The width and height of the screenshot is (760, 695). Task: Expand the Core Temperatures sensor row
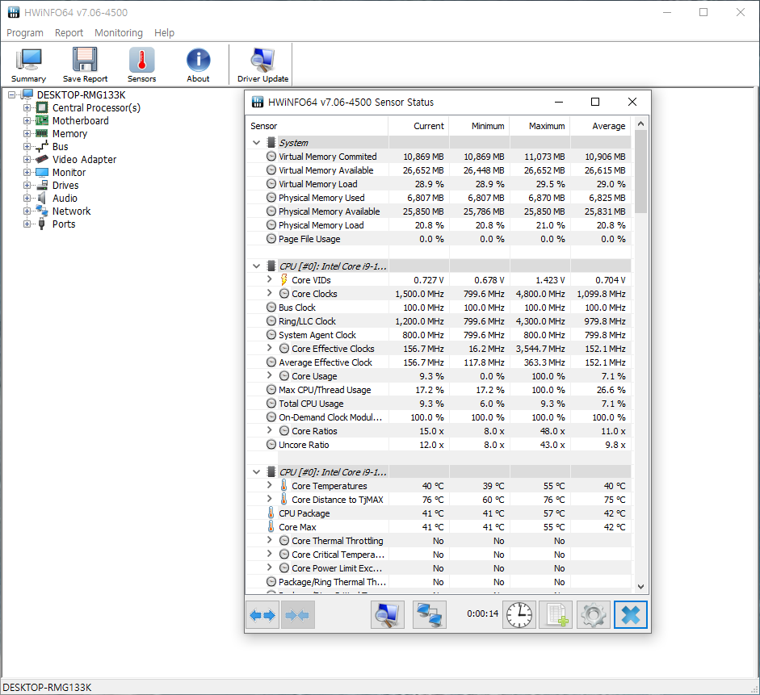click(270, 485)
